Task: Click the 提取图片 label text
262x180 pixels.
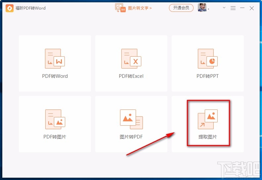Action: pos(207,137)
